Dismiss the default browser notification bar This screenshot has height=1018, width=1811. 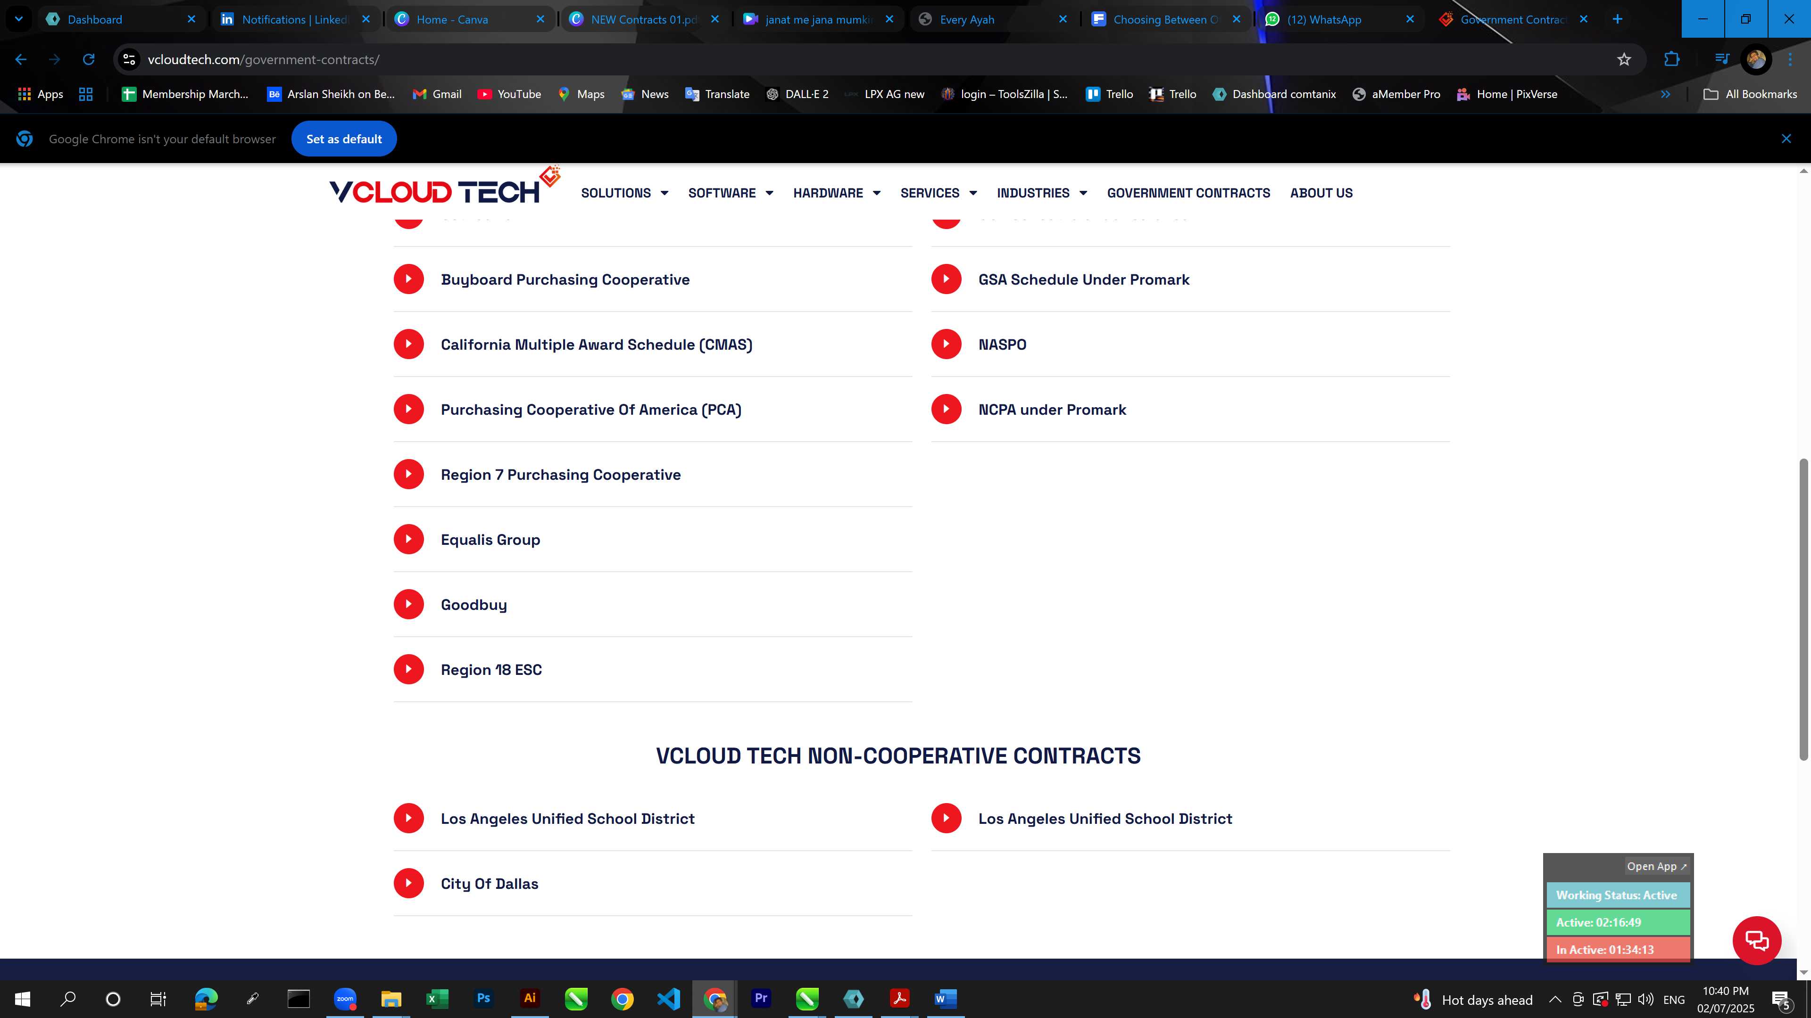coord(1786,139)
